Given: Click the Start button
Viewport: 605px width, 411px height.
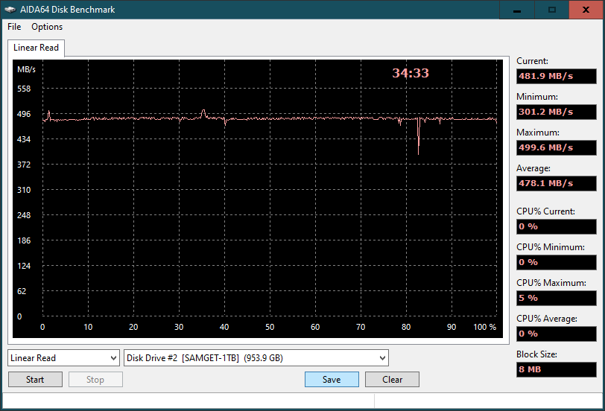Looking at the screenshot, I should pos(35,380).
